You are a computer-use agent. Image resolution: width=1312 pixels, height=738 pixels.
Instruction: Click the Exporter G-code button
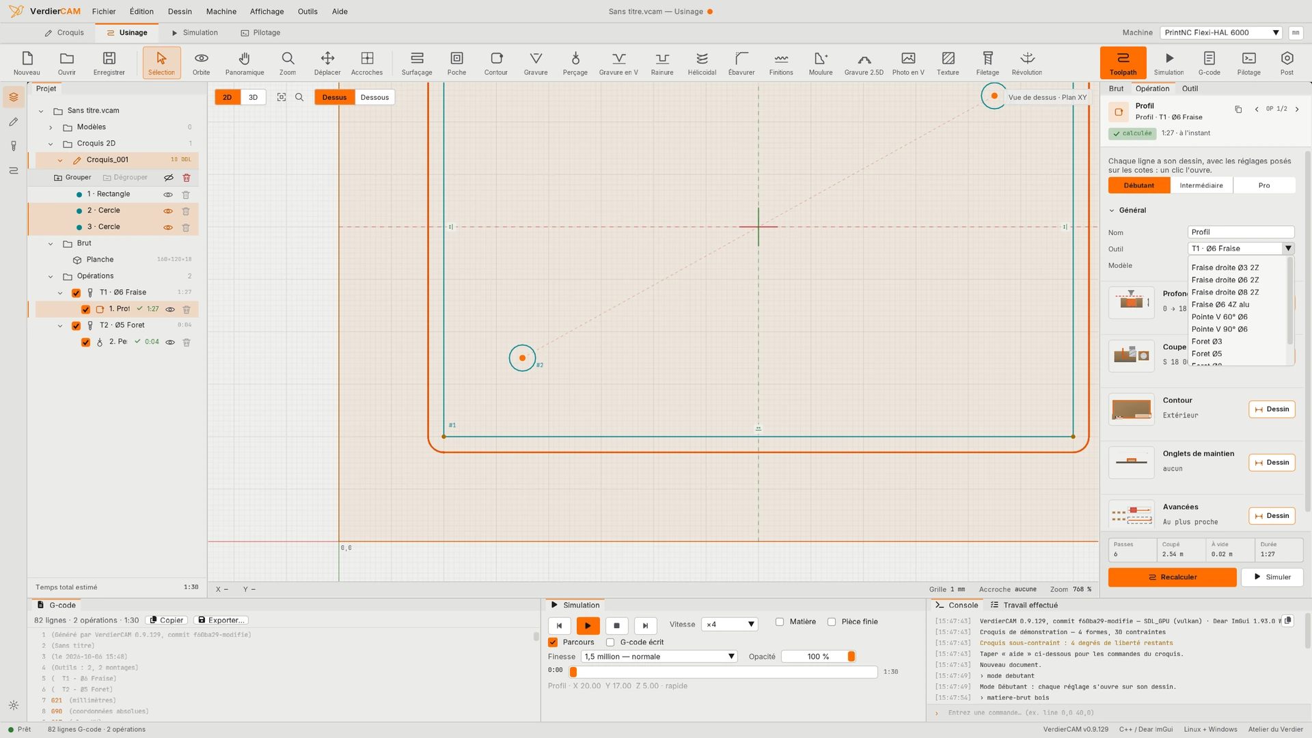(221, 620)
